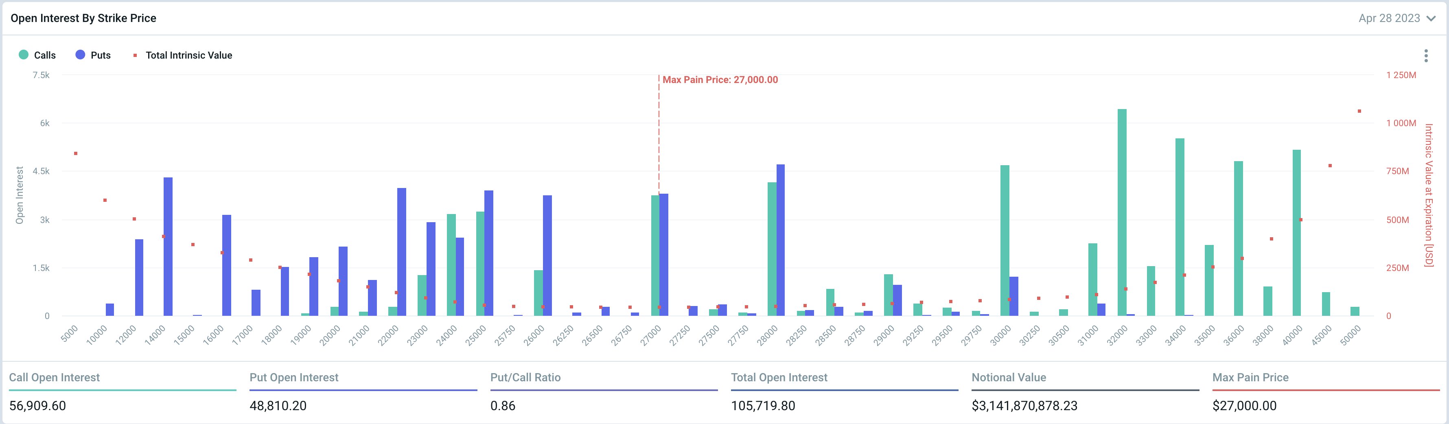Click the 24000 strike calls bar
This screenshot has width=1449, height=424.
click(x=451, y=265)
